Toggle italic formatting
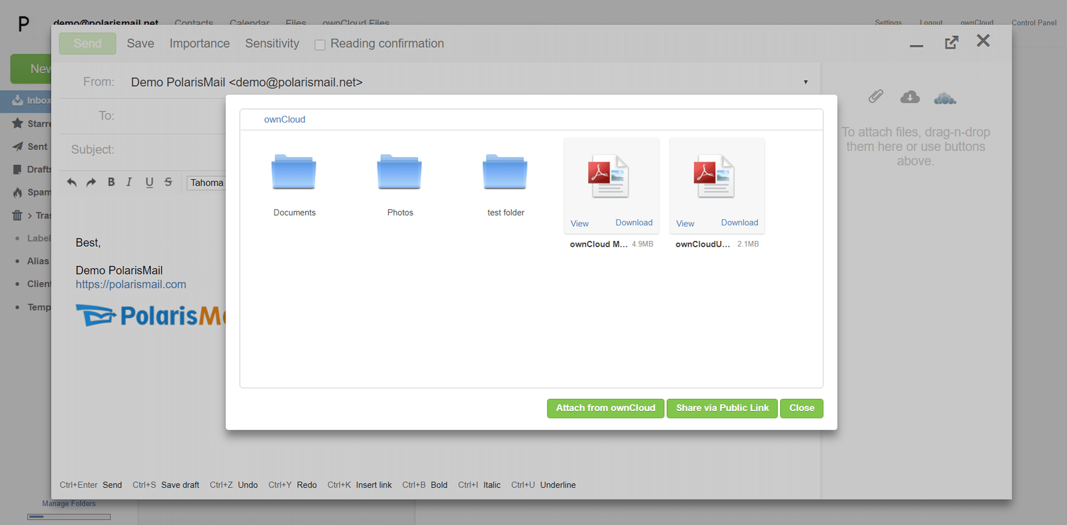 (x=129, y=182)
